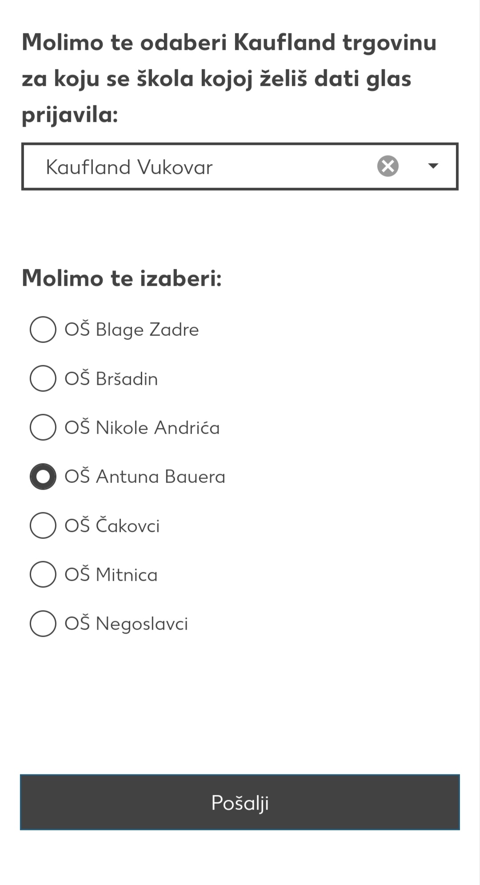Click the OŠ Mitnica label text
The image size is (480, 885).
coord(111,574)
